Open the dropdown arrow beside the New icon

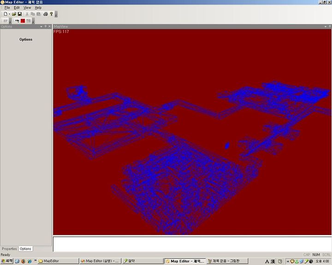[x=9, y=14]
